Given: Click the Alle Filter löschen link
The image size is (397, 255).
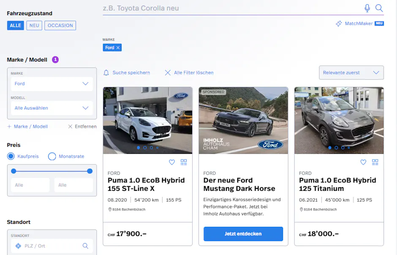Looking at the screenshot, I should point(194,73).
